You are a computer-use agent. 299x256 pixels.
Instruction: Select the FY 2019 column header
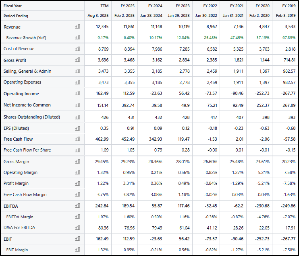click(289, 6)
